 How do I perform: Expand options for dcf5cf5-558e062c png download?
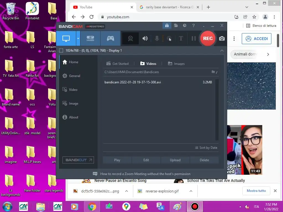127,191
